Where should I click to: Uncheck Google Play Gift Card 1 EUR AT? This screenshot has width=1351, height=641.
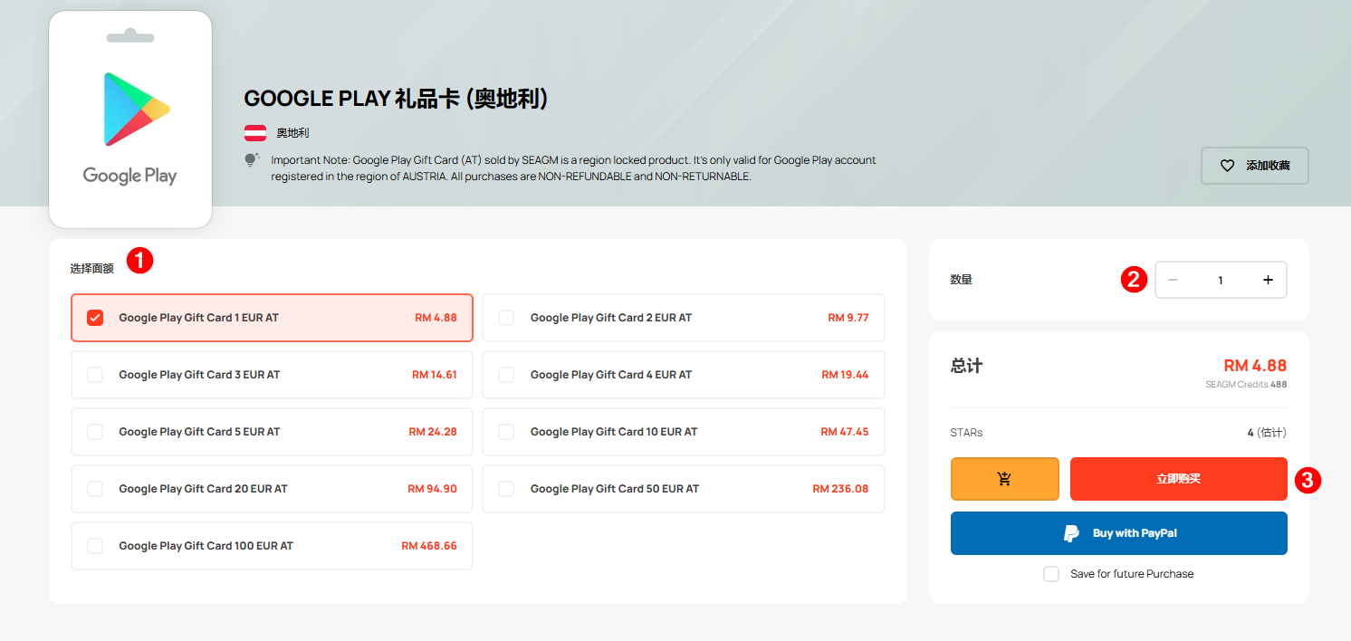coord(95,318)
